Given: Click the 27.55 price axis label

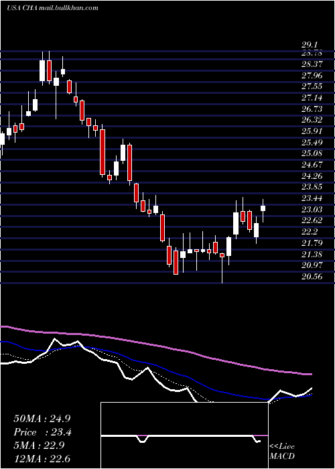Looking at the screenshot, I should point(312,86).
